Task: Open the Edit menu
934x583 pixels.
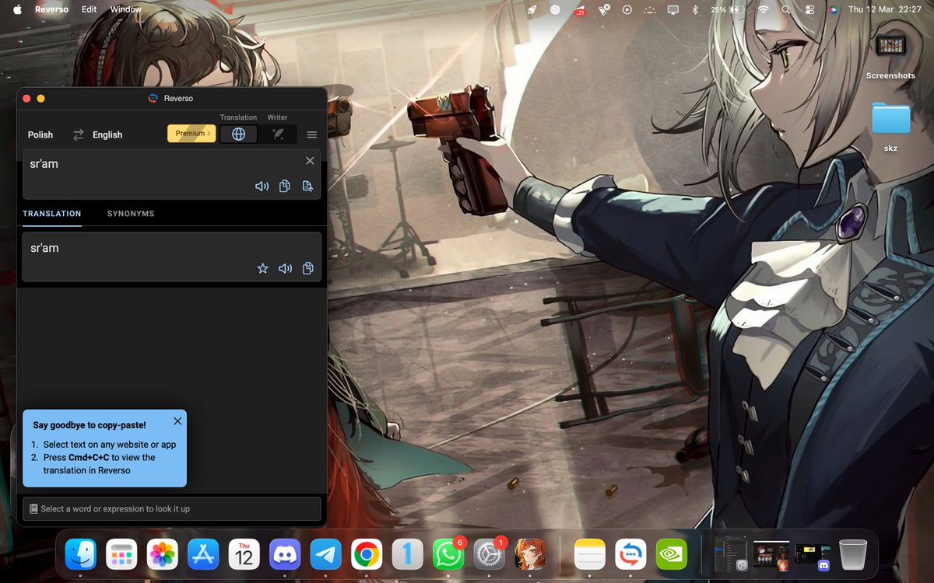Action: 90,9
